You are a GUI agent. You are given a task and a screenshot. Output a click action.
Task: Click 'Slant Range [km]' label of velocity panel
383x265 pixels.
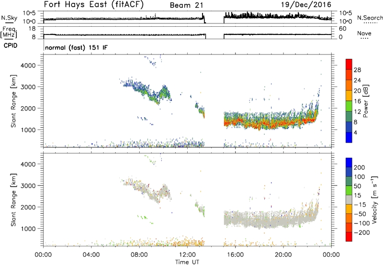[13, 199]
